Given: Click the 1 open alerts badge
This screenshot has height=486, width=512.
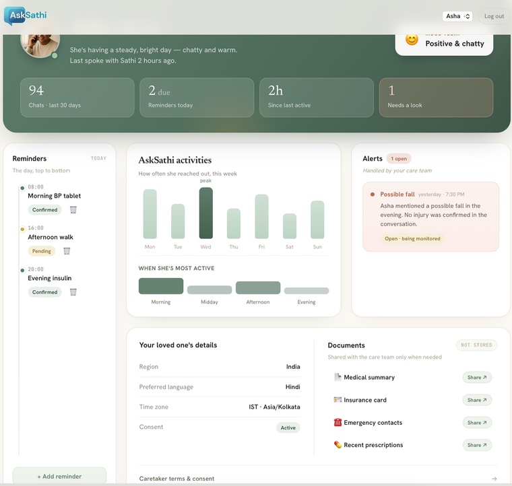Looking at the screenshot, I should tap(399, 158).
